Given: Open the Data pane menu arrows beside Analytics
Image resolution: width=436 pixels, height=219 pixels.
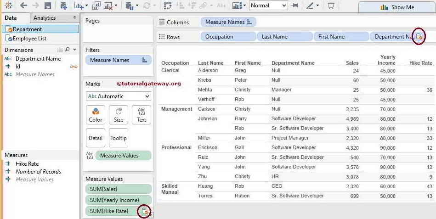Looking at the screenshot, I should [74, 17].
